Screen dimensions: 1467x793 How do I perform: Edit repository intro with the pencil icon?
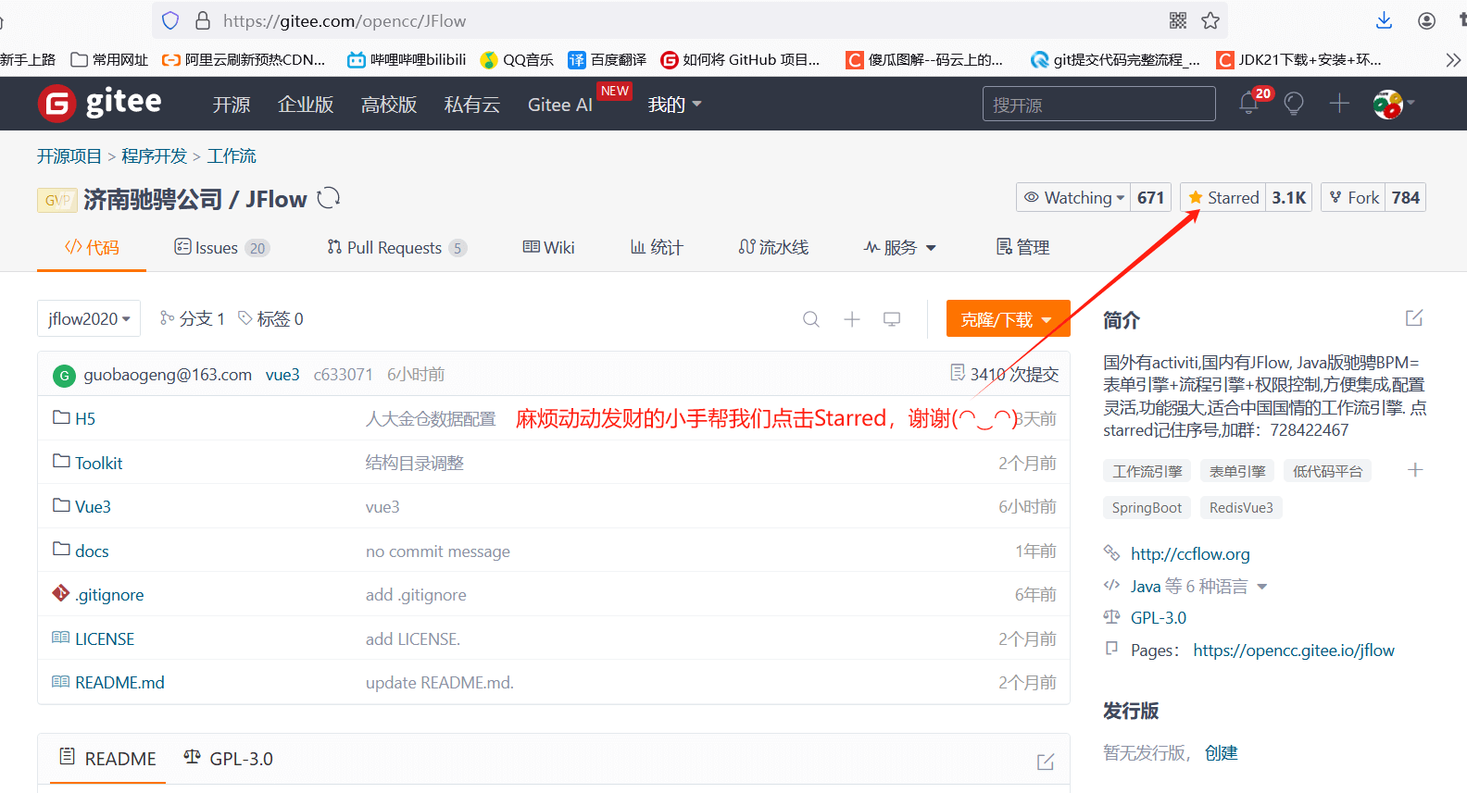point(1413,318)
